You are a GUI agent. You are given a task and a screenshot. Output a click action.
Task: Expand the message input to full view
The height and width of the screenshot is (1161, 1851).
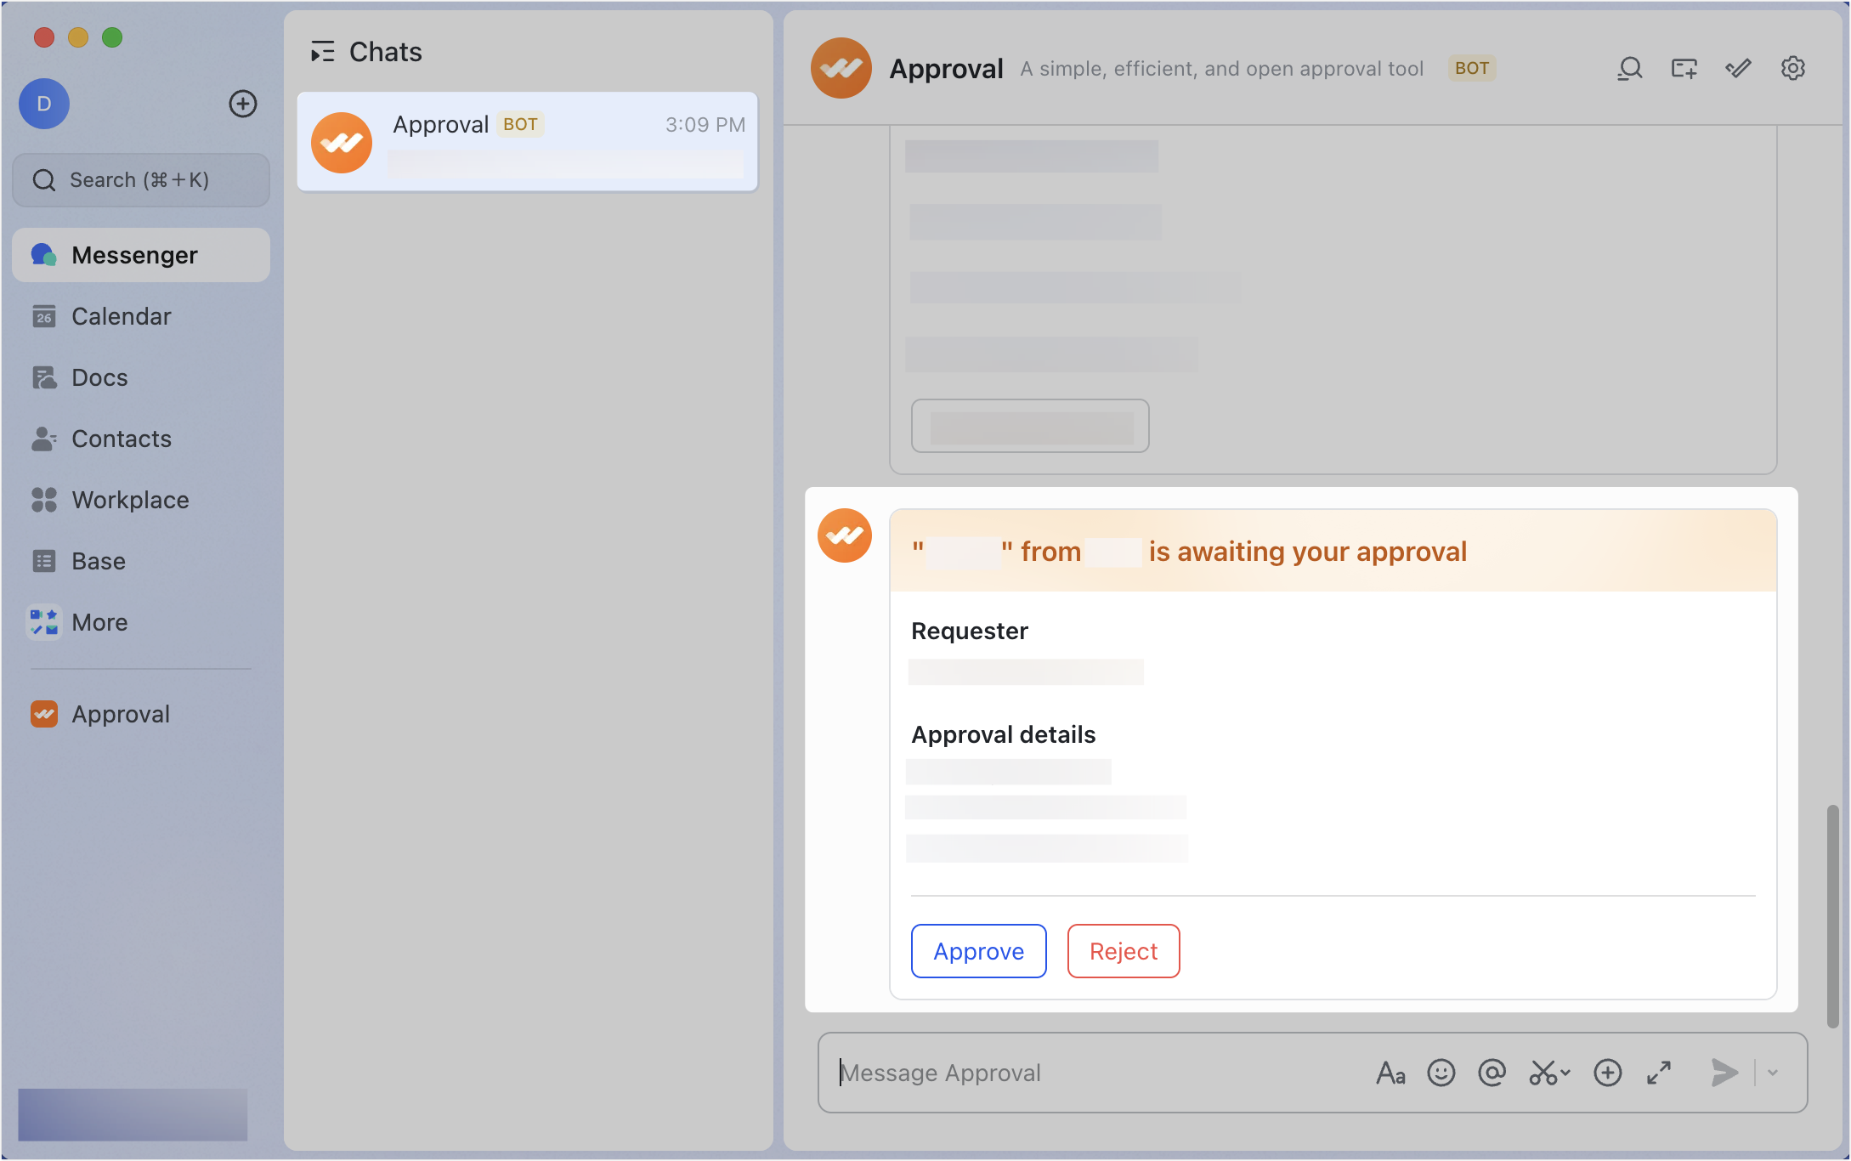(1657, 1073)
